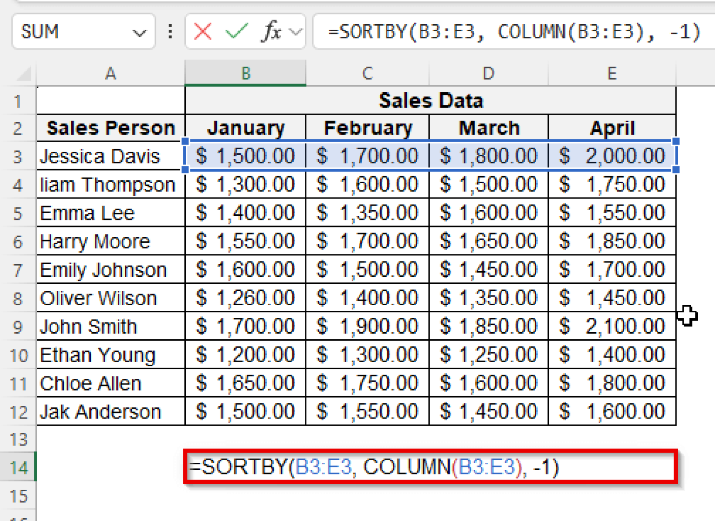715x521 pixels.
Task: Click the SORTBY formula cell in row 14
Action: [430, 466]
